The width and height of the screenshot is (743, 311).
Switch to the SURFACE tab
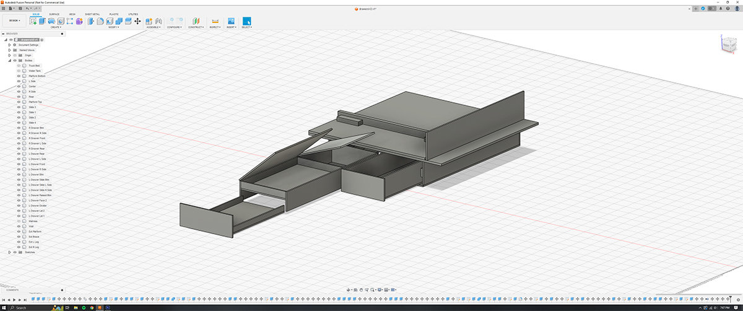pyautogui.click(x=54, y=14)
